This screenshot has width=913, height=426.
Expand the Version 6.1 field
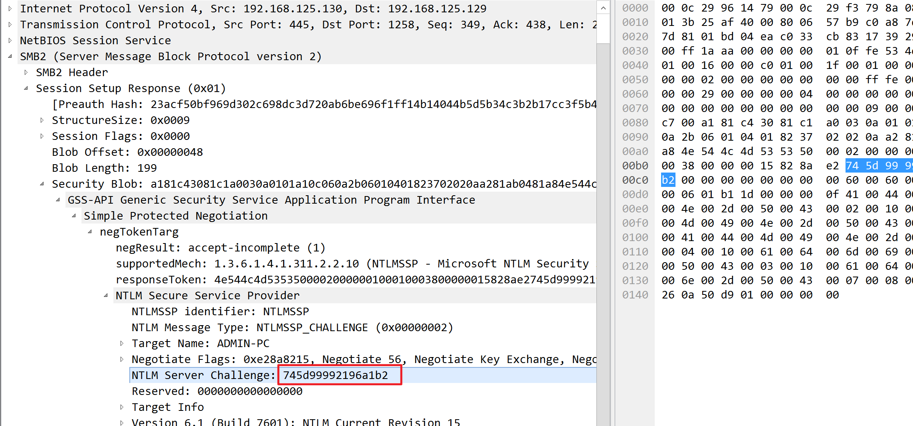[122, 422]
